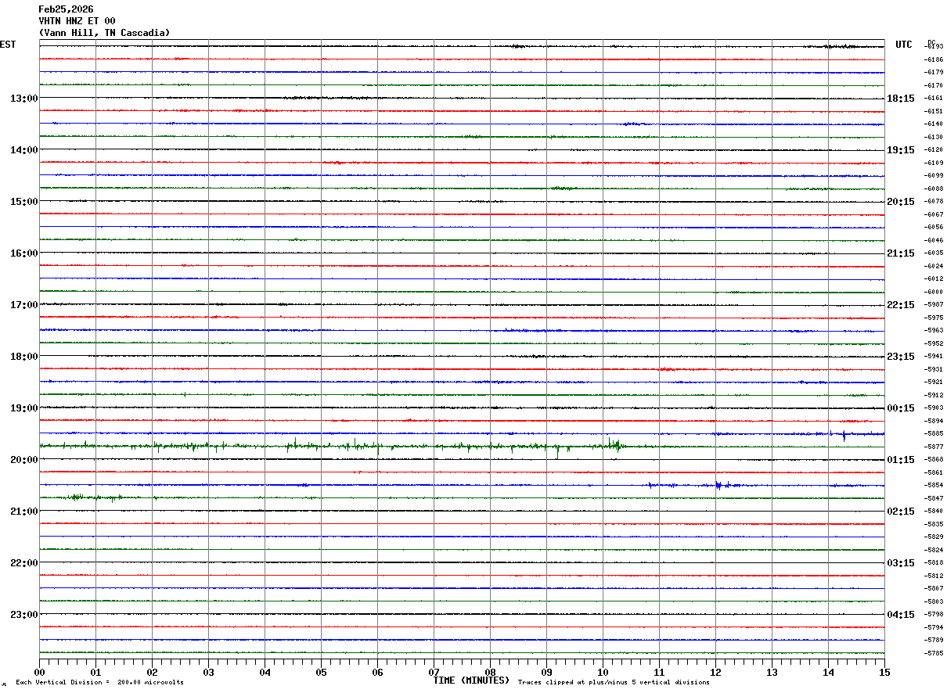The height and width of the screenshot is (693, 947).
Task: Click the 16:00 EST time label
Action: 24,253
